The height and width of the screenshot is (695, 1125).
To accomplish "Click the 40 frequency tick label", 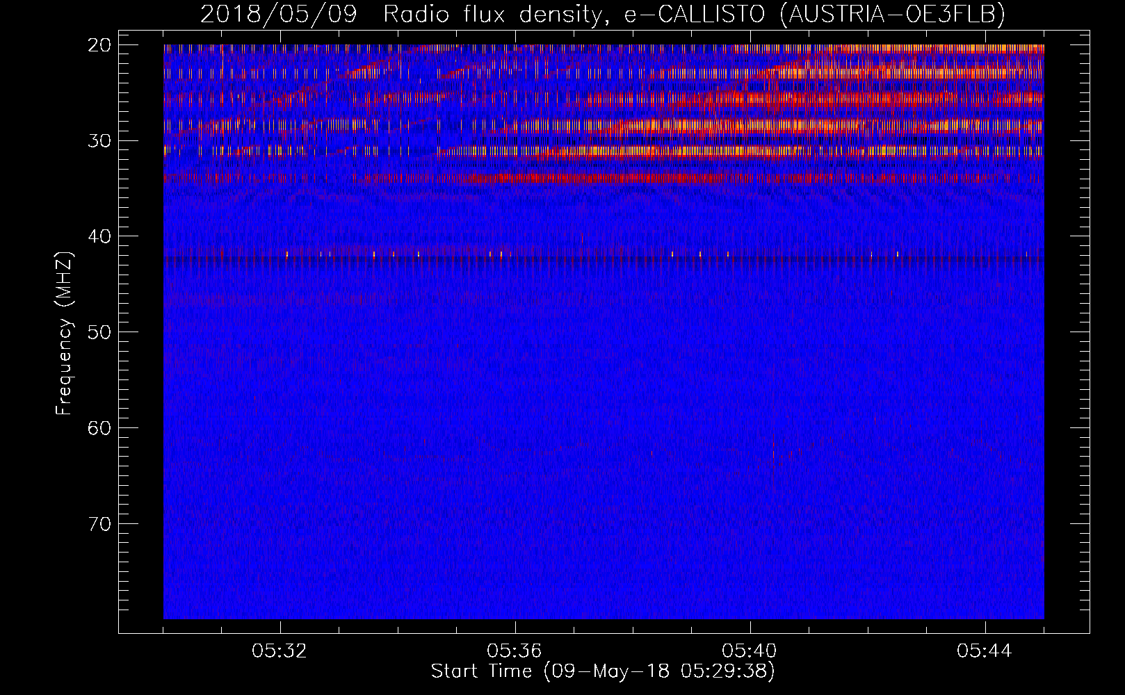I will pos(100,236).
